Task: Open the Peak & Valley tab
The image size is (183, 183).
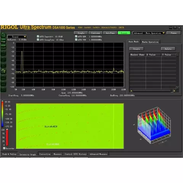Action: click(9, 154)
